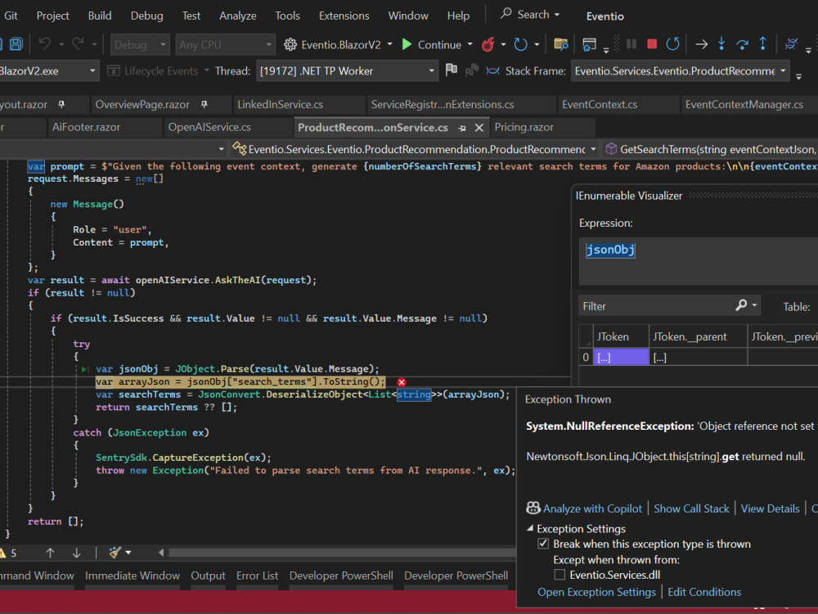Open the GetSearchTerms member navigation dropdown
The width and height of the screenshot is (818, 614).
[x=710, y=149]
